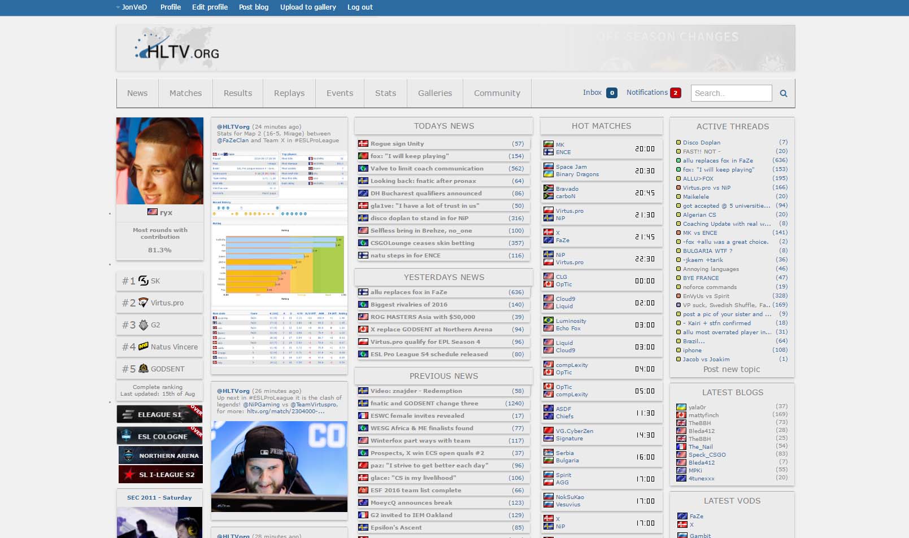
Task: Click the GODSENT team logo
Action: click(x=143, y=369)
